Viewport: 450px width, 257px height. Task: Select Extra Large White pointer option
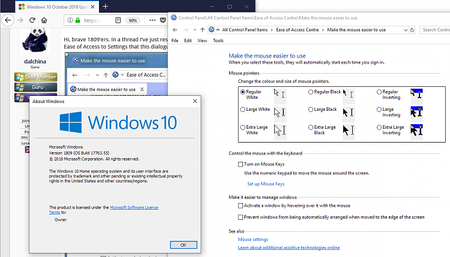tap(243, 127)
